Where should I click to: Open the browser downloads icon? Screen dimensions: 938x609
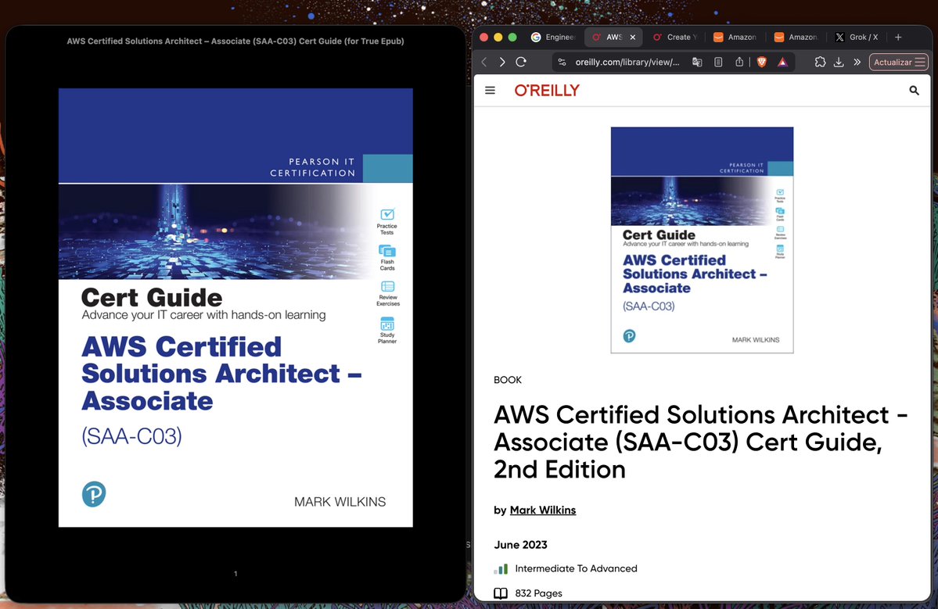pyautogui.click(x=839, y=63)
